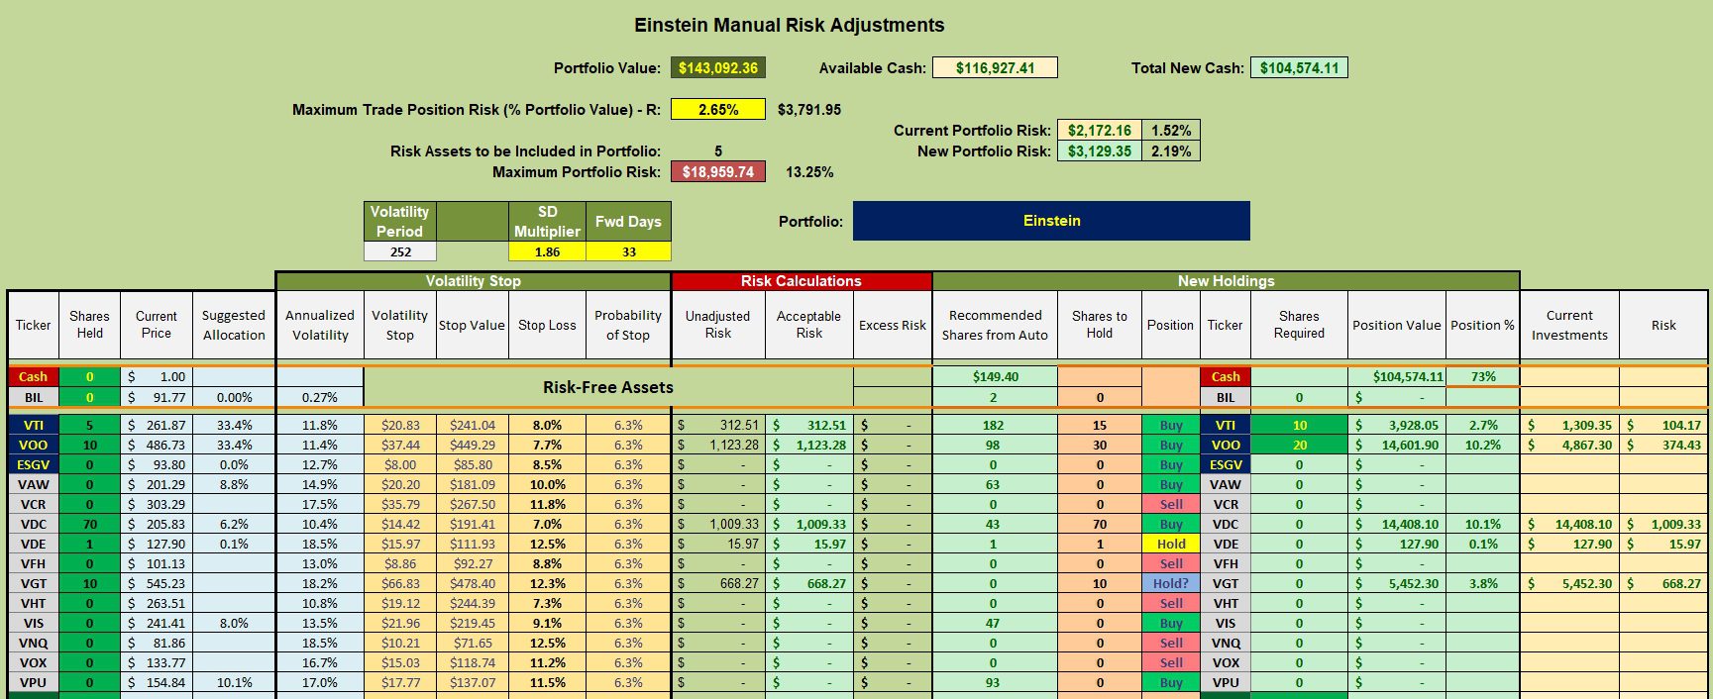Select the $149.40 recommended cash cell
Viewport: 1713px width, 699px height.
coord(995,376)
